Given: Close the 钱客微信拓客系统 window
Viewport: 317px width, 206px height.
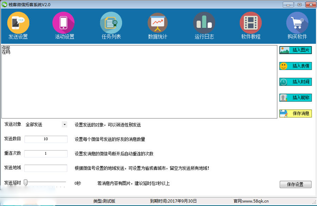Looking at the screenshot, I should (311, 5).
